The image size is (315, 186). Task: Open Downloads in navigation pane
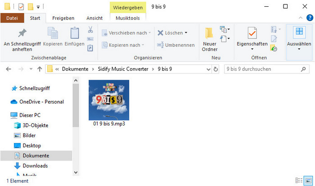coord(35,166)
